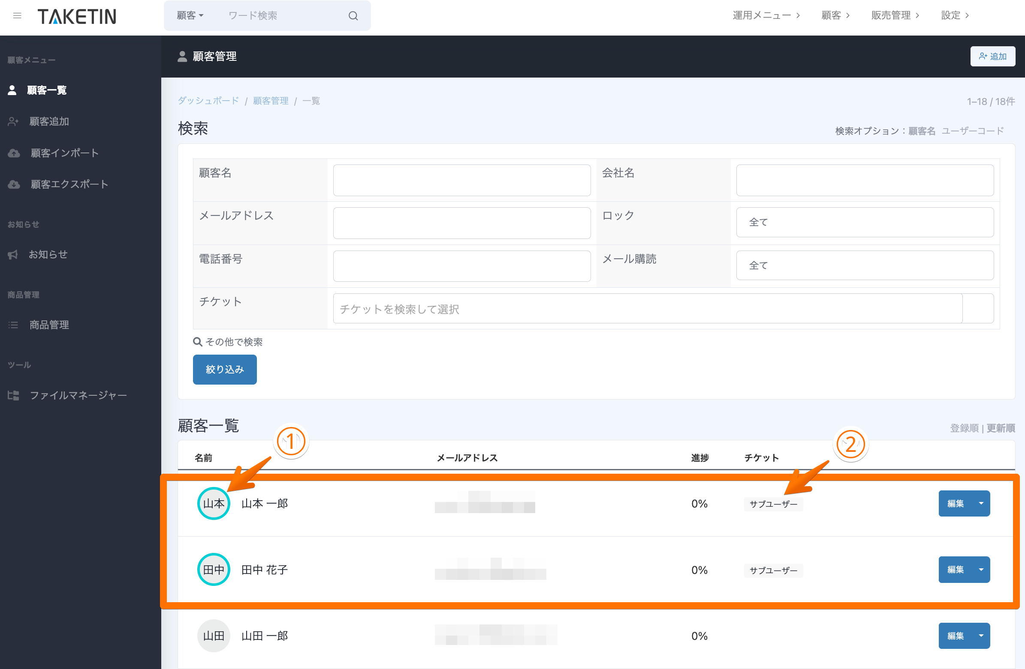This screenshot has width=1025, height=669.
Task: Toggle search option ユーザーコード
Action: [972, 131]
